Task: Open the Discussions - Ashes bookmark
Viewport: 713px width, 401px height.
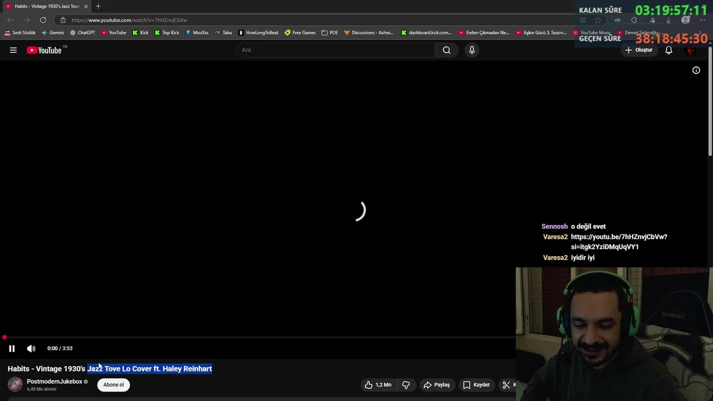Action: pos(369,33)
